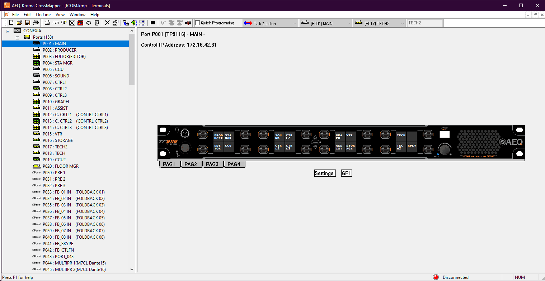Click the red plug connect toolbar icon
Screen dimensions: 545x281
point(188,23)
